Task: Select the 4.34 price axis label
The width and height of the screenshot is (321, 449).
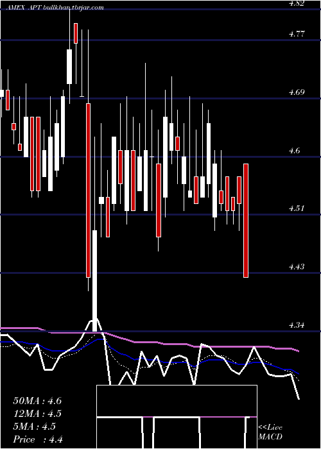Action: (x=297, y=325)
